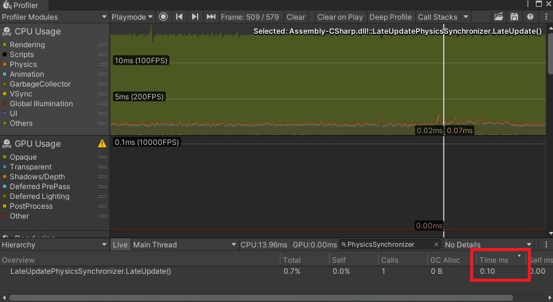Toggle Deep Profile
Viewport: 553px width, 302px height.
(390, 17)
